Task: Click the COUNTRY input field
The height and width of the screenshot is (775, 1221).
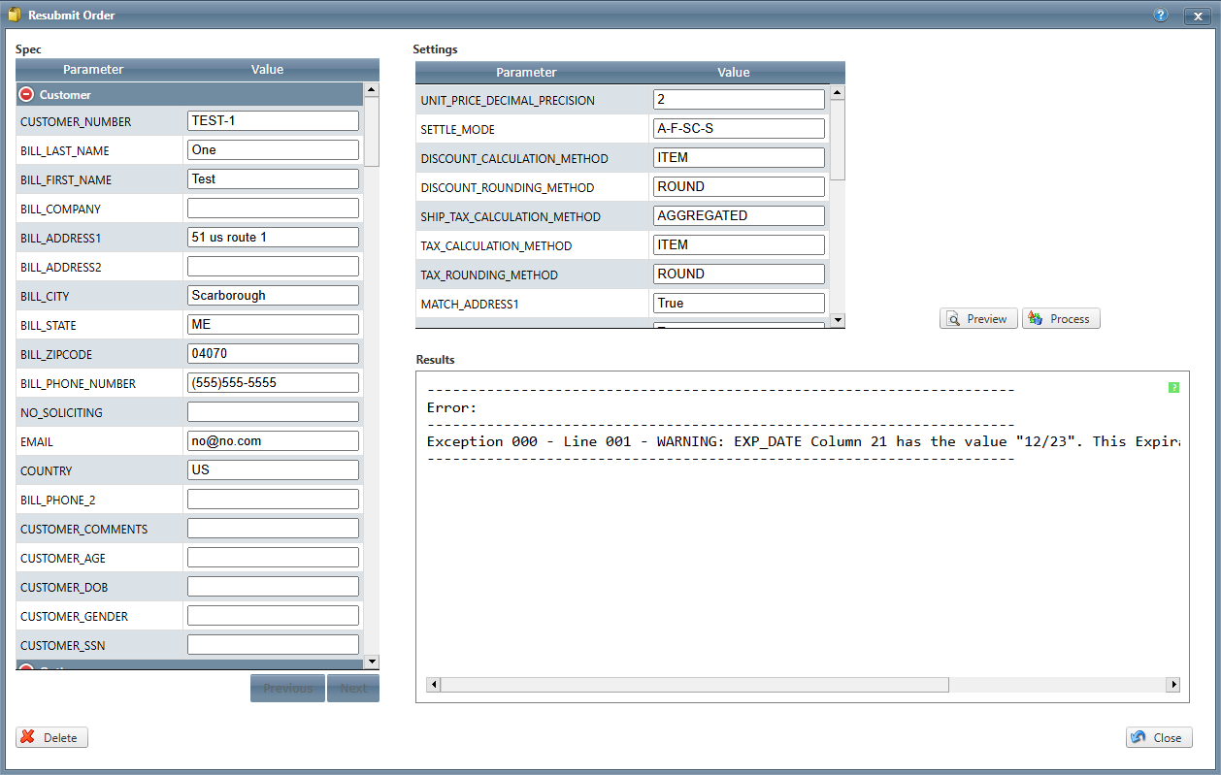Action: pos(273,469)
